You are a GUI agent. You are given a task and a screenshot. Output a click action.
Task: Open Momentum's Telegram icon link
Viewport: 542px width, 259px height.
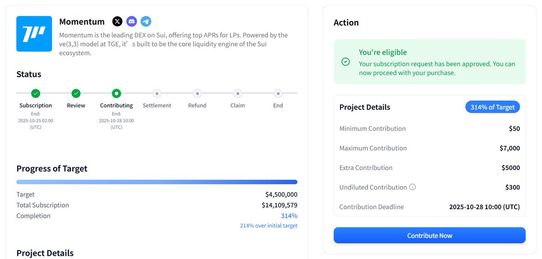(146, 21)
